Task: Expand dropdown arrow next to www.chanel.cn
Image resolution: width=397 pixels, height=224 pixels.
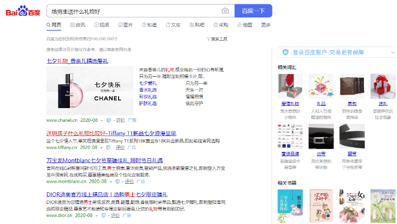Action: [x=102, y=121]
